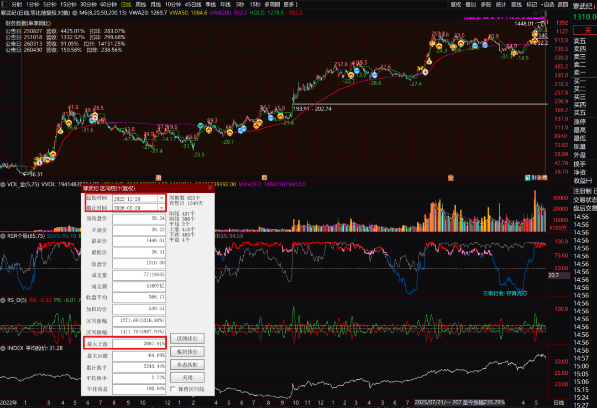Click the 最大回撤 value -64.69%
This screenshot has height=408, width=597.
[139, 355]
